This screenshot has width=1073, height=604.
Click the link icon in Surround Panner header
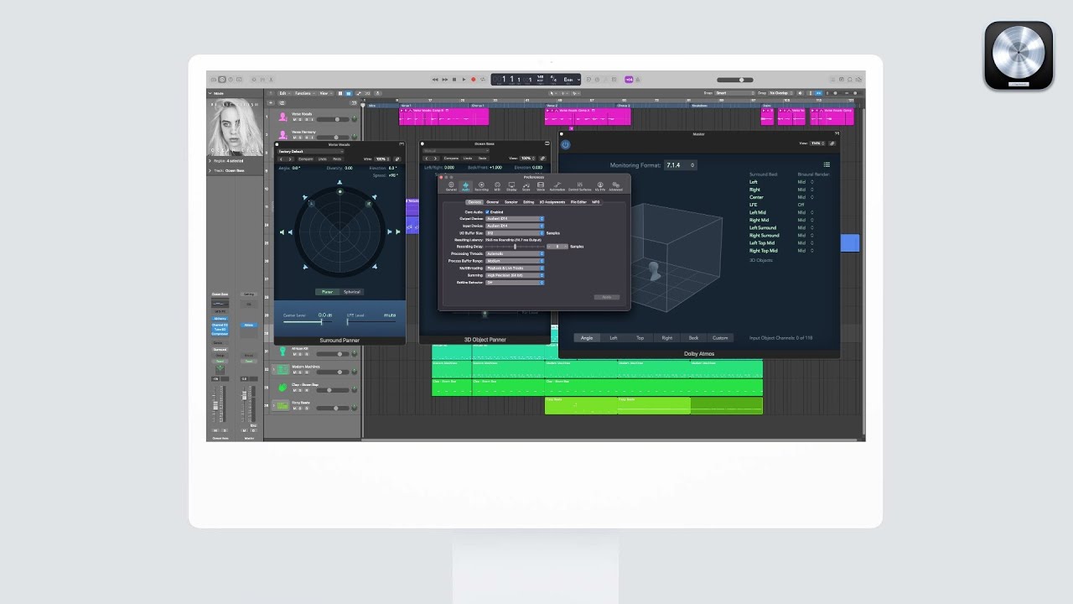pos(397,159)
